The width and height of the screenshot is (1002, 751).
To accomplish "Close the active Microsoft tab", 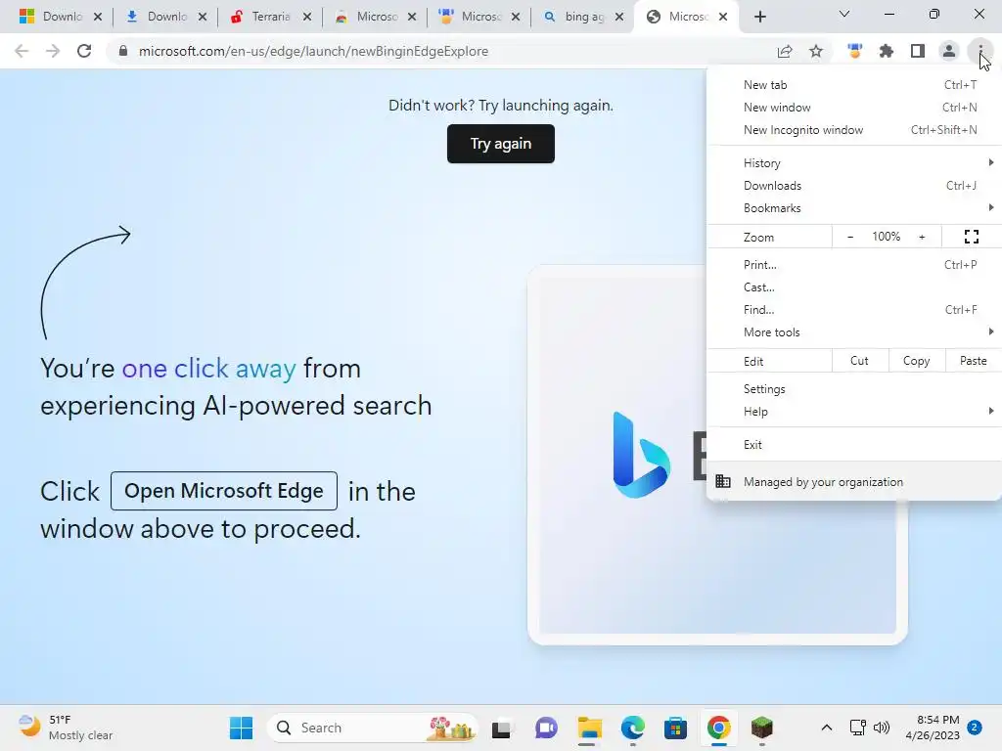I will [x=723, y=17].
